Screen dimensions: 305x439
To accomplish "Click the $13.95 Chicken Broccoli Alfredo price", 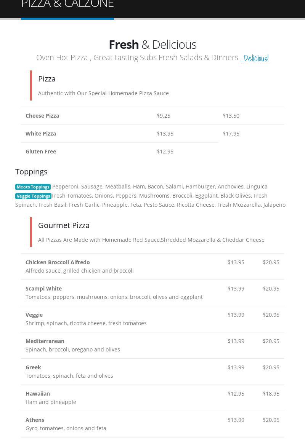I will coord(236,262).
